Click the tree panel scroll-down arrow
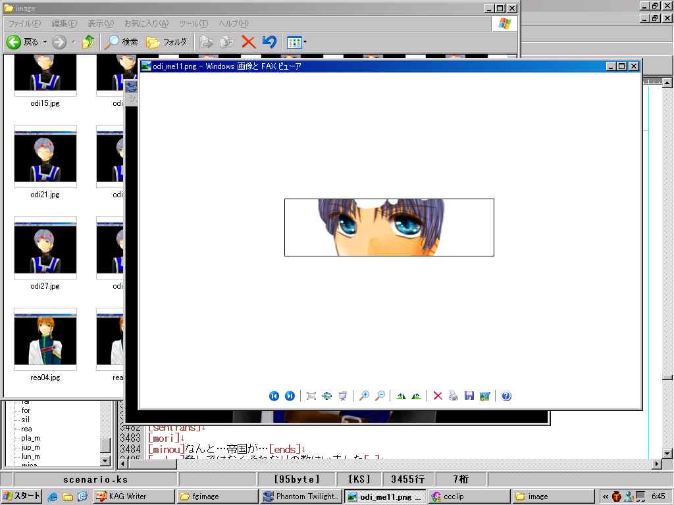Image resolution: width=674 pixels, height=505 pixels. 105,461
